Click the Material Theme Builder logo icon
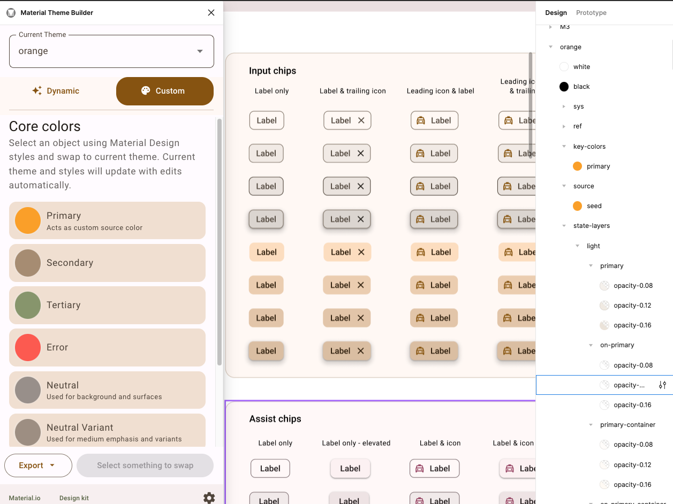This screenshot has height=504, width=673. click(x=11, y=12)
